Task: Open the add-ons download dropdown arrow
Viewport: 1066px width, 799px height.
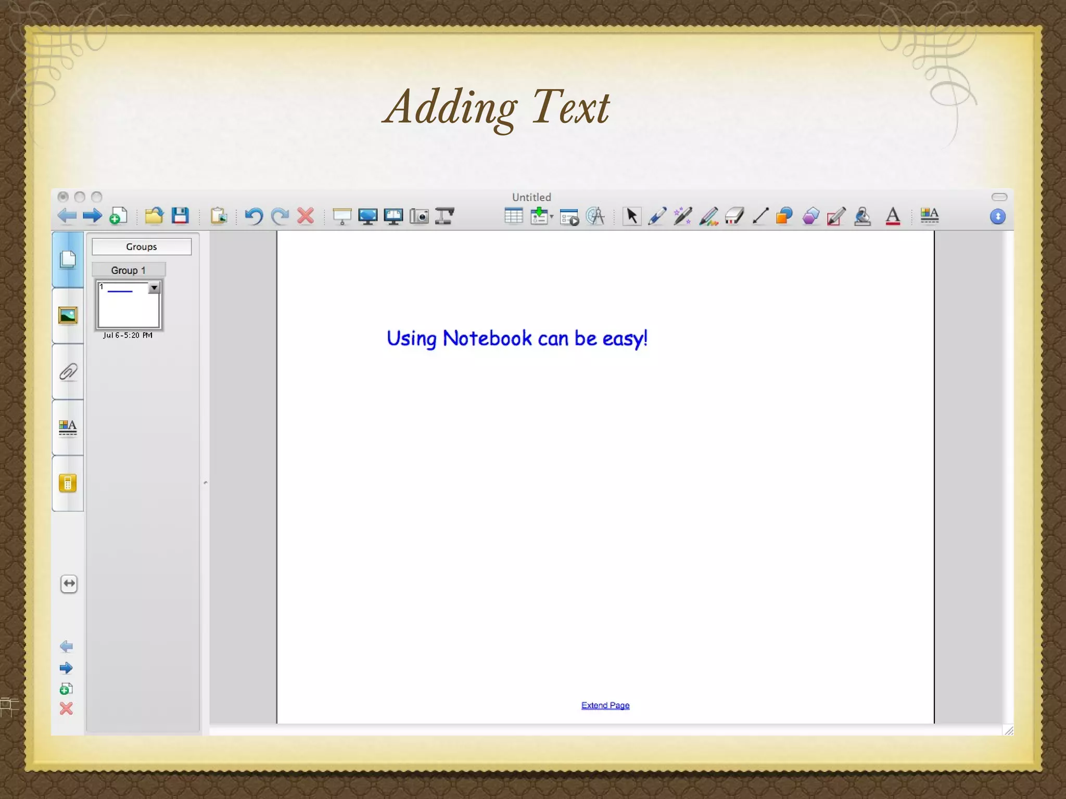Action: click(x=552, y=216)
